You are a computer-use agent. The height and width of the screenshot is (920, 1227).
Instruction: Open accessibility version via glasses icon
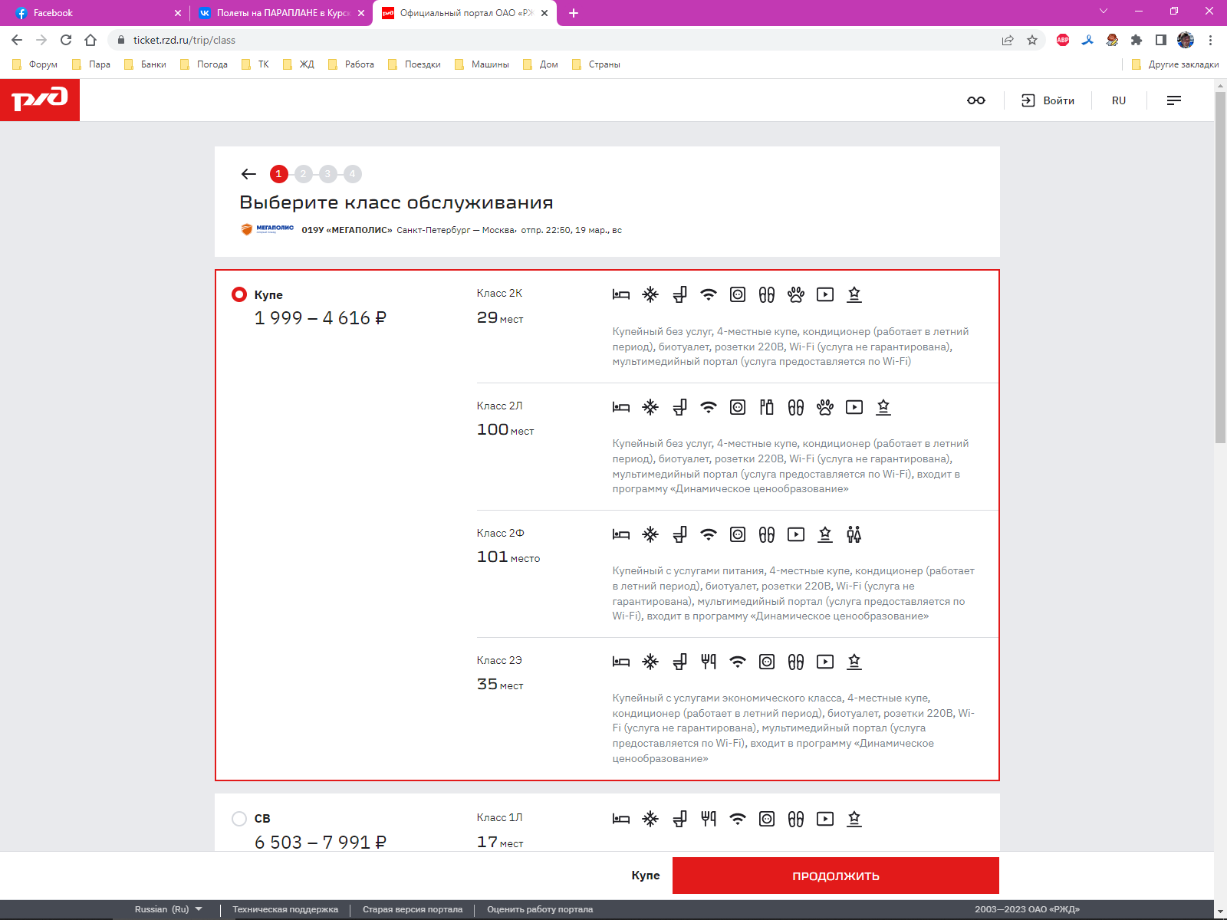[975, 100]
